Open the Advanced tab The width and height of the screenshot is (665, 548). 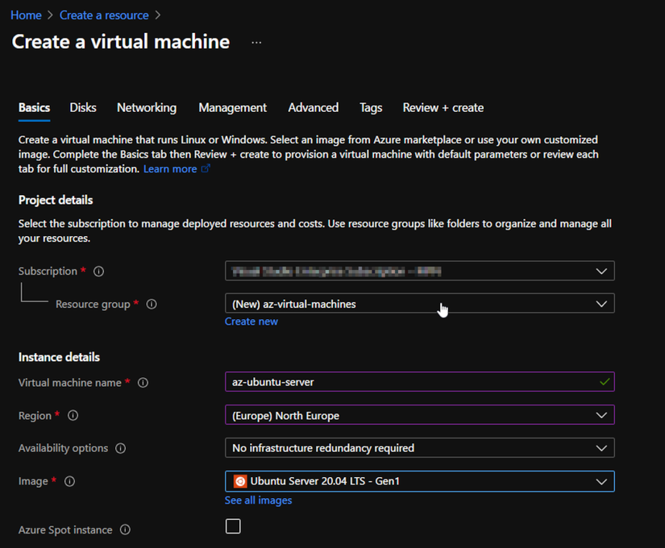314,108
